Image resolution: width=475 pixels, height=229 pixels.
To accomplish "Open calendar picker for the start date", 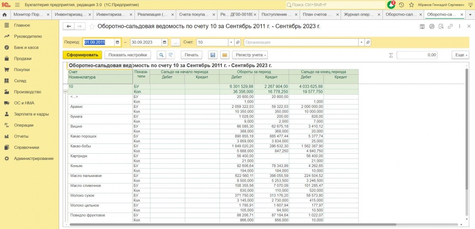I will click(118, 42).
